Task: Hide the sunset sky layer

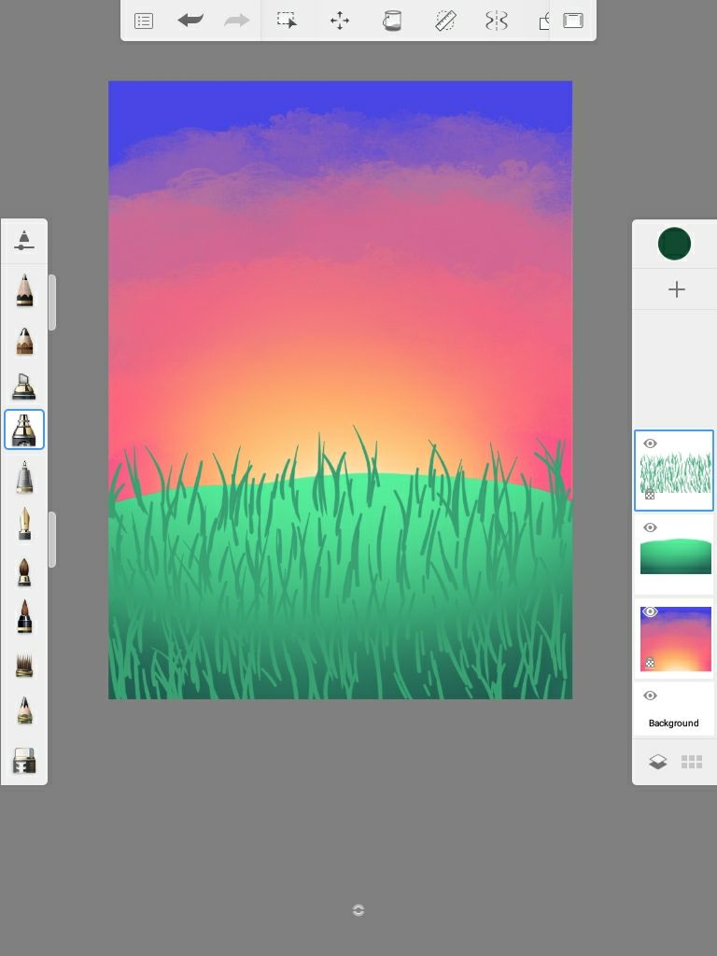Action: [650, 612]
